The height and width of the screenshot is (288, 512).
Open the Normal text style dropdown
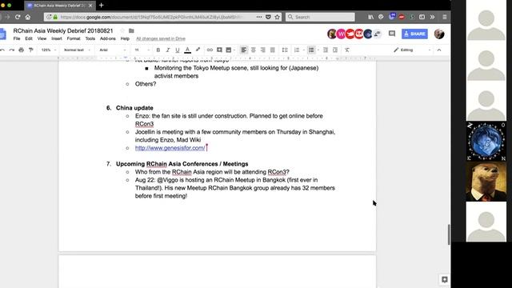pyautogui.click(x=77, y=50)
